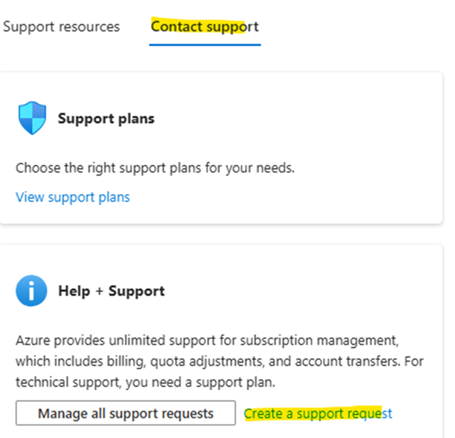Image resolution: width=455 pixels, height=438 pixels.
Task: Click the Support plans heading text
Action: [x=106, y=118]
